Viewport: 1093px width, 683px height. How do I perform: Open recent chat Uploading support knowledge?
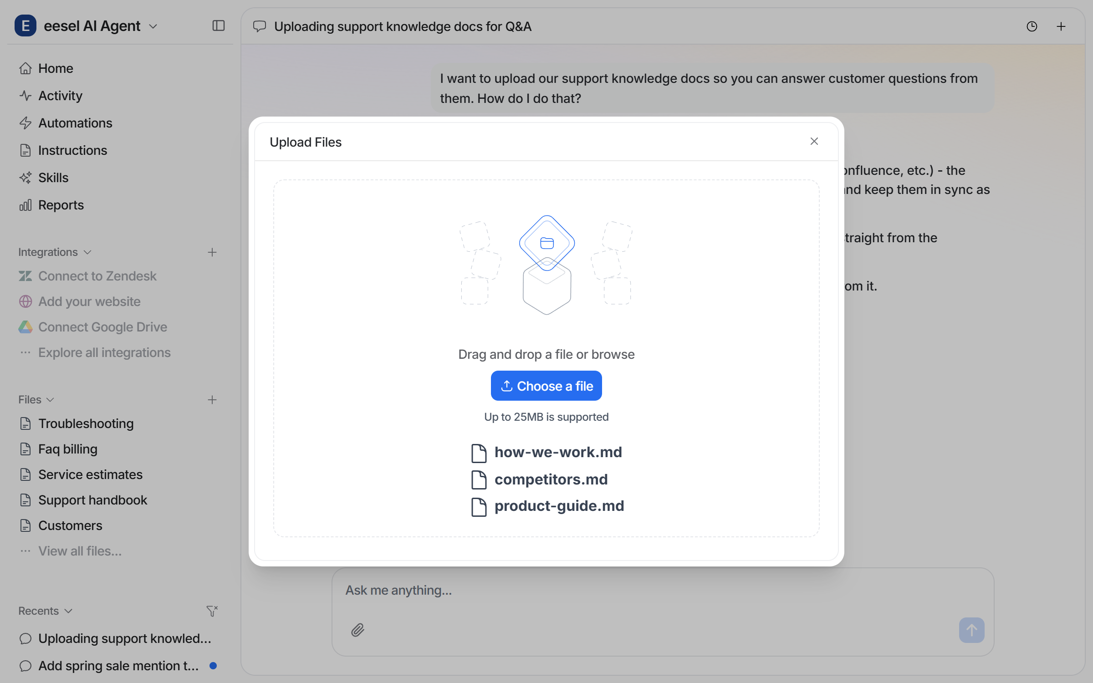coord(116,638)
